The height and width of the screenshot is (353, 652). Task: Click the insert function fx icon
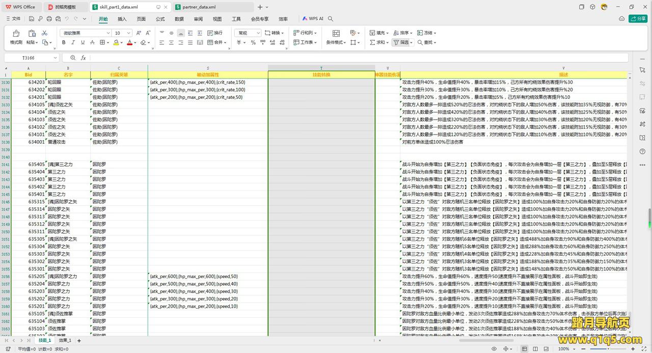(x=83, y=58)
